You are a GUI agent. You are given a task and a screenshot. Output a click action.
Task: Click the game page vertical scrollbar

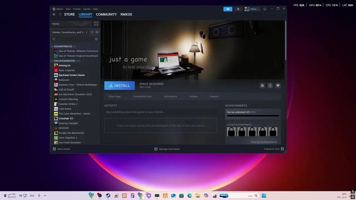286,40
